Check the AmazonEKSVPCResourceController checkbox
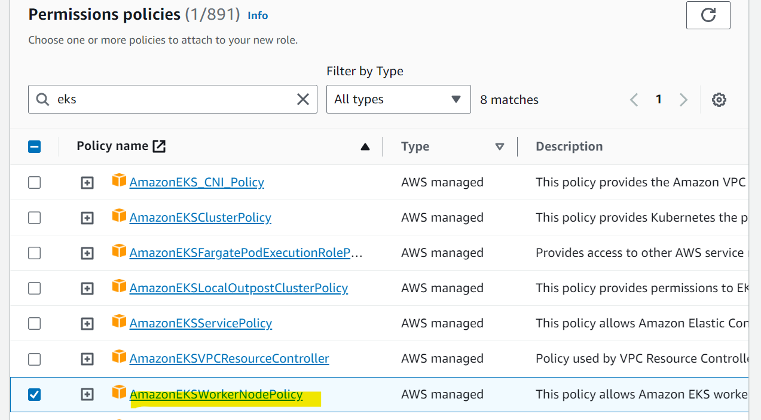Screen dimensions: 761x420 pyautogui.click(x=35, y=358)
